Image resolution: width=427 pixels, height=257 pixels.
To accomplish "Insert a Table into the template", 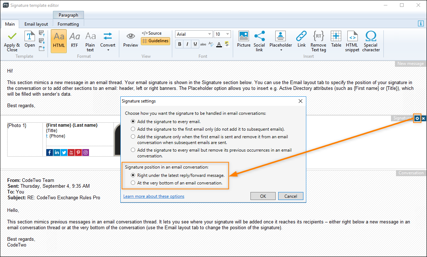I will (336, 40).
